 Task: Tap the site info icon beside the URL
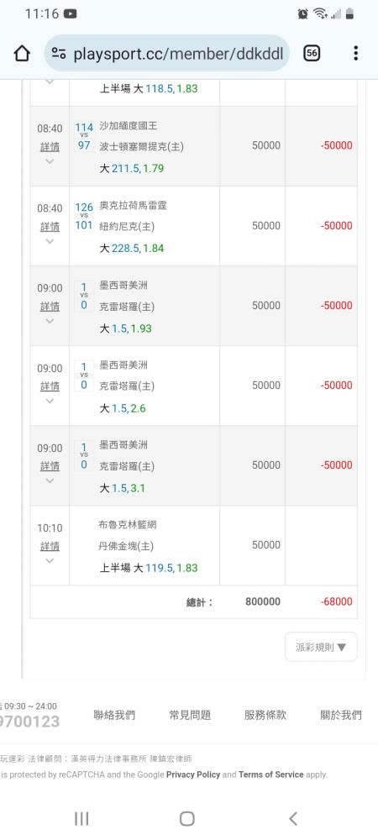coord(59,53)
